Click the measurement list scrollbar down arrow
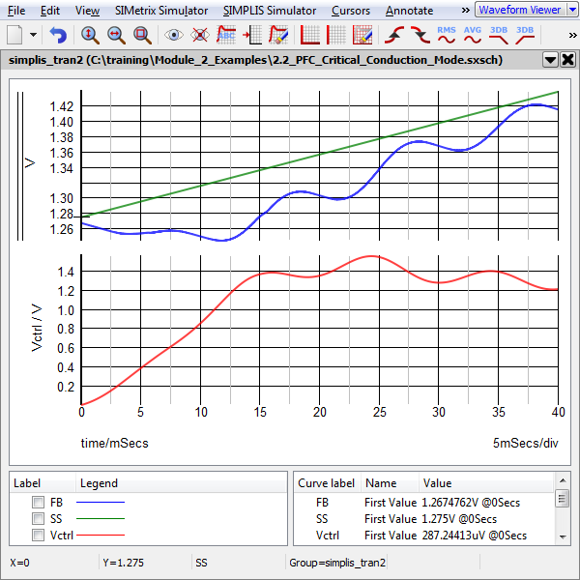 click(x=562, y=536)
